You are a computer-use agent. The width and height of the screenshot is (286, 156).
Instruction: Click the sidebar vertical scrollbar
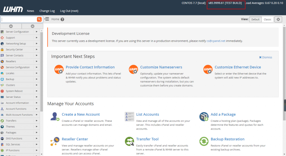[42, 72]
